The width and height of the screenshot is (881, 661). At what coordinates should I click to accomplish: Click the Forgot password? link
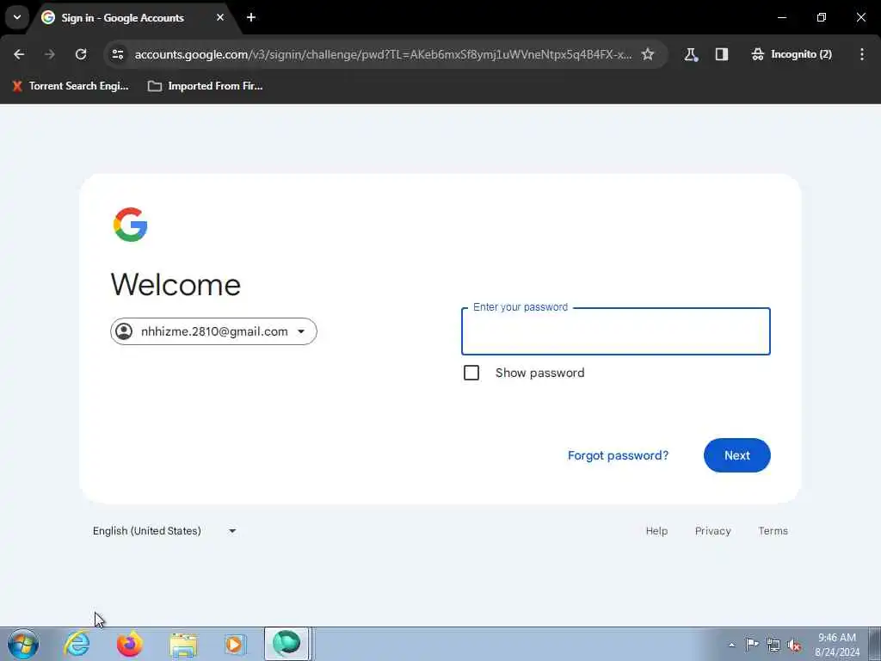click(618, 455)
